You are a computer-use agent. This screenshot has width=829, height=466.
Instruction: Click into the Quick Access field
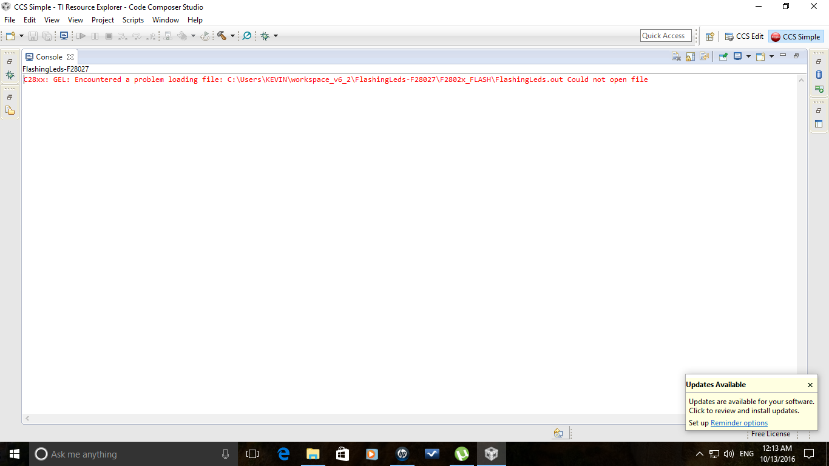[x=666, y=36]
